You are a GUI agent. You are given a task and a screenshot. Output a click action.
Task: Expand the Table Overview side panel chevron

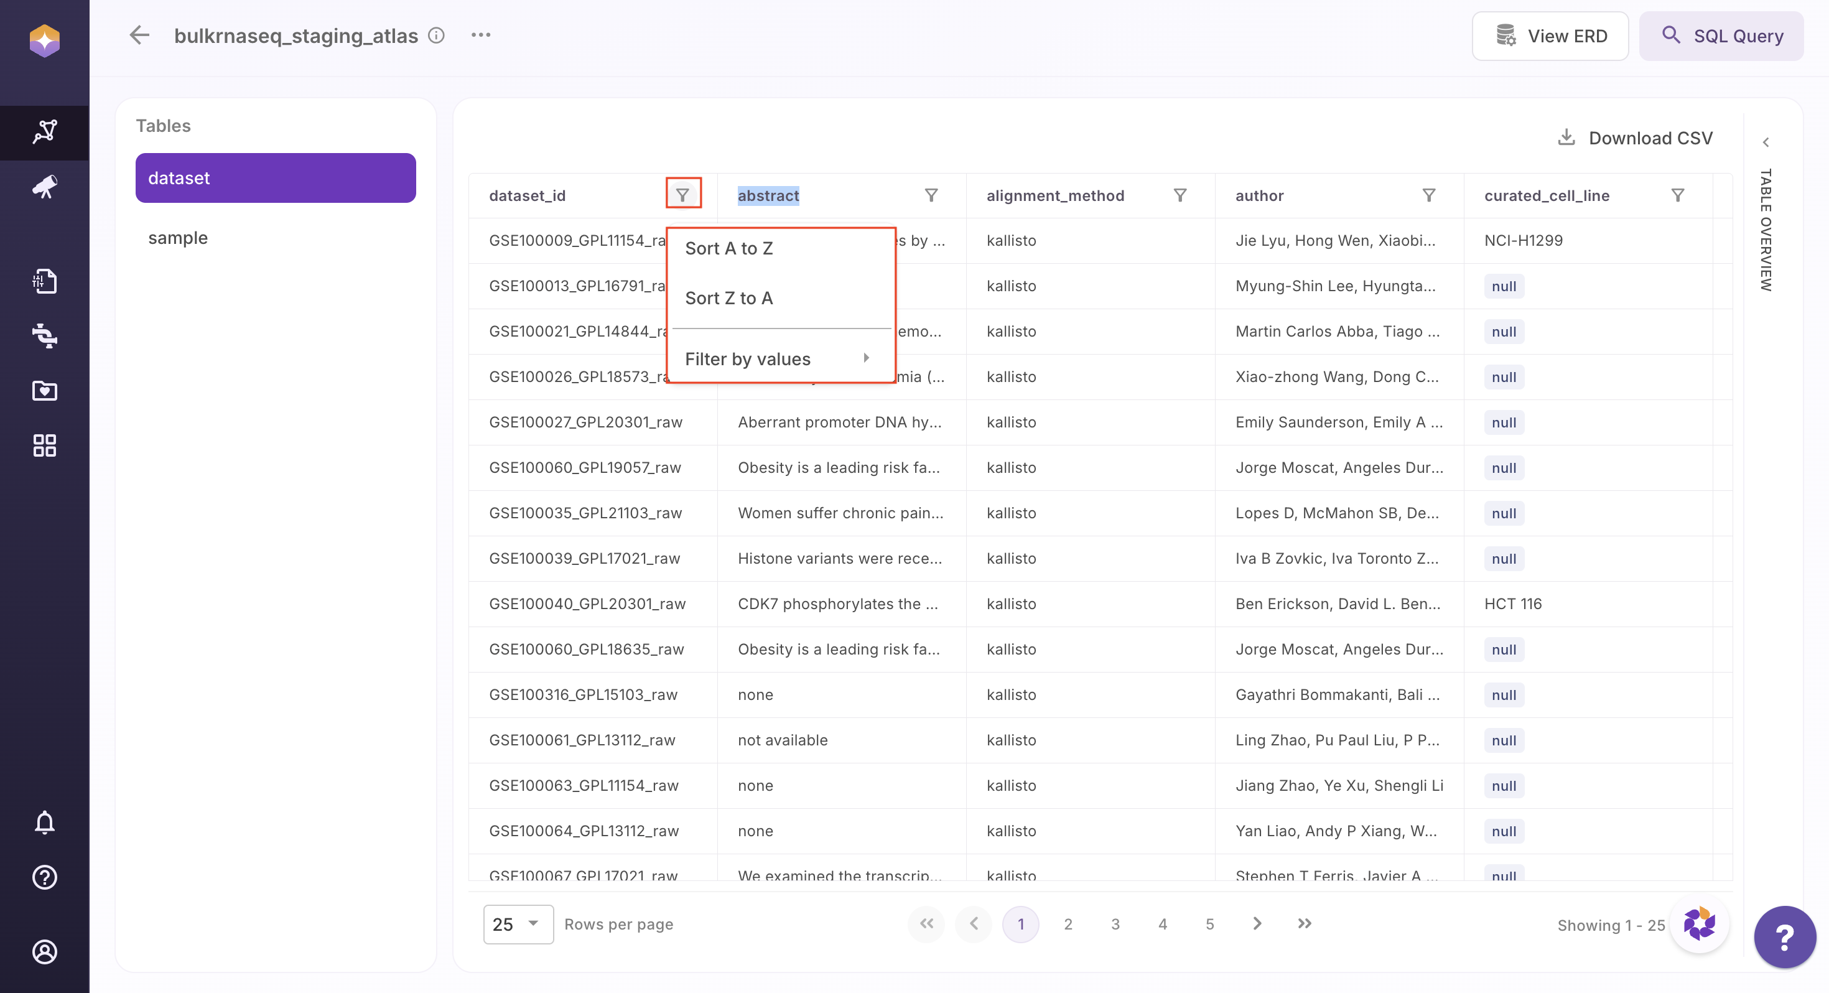point(1766,142)
